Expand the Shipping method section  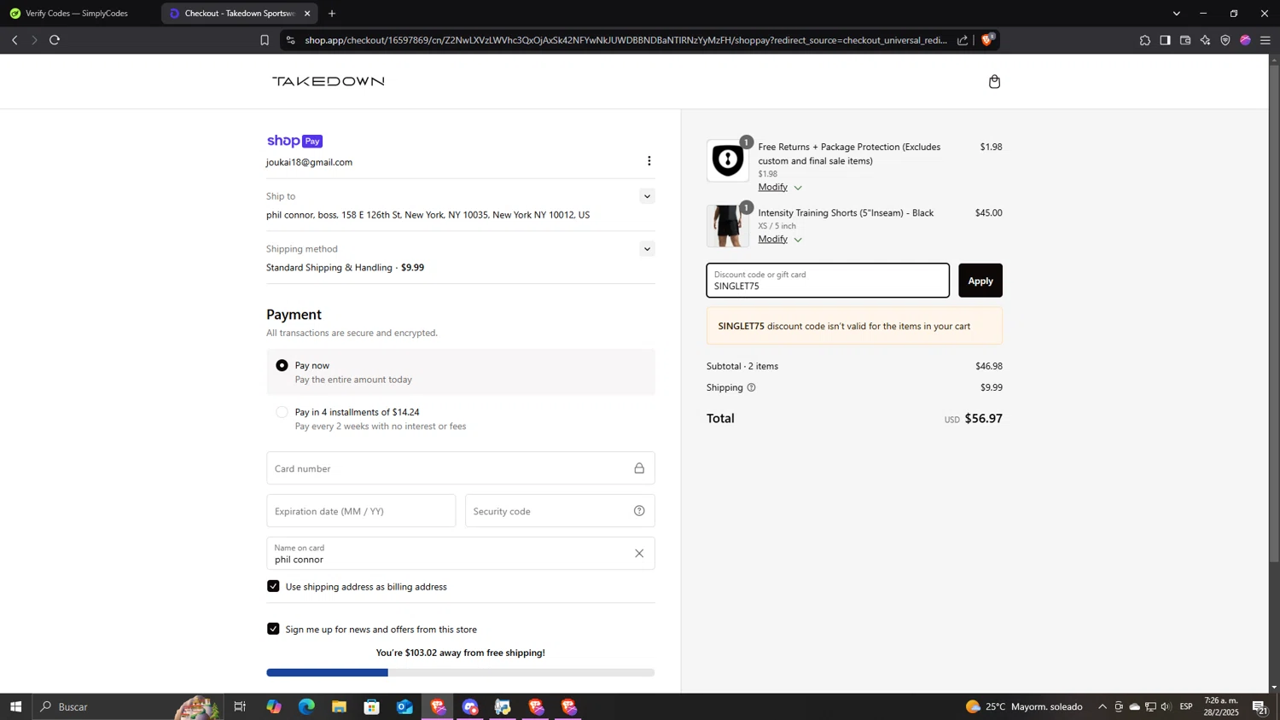coord(647,249)
